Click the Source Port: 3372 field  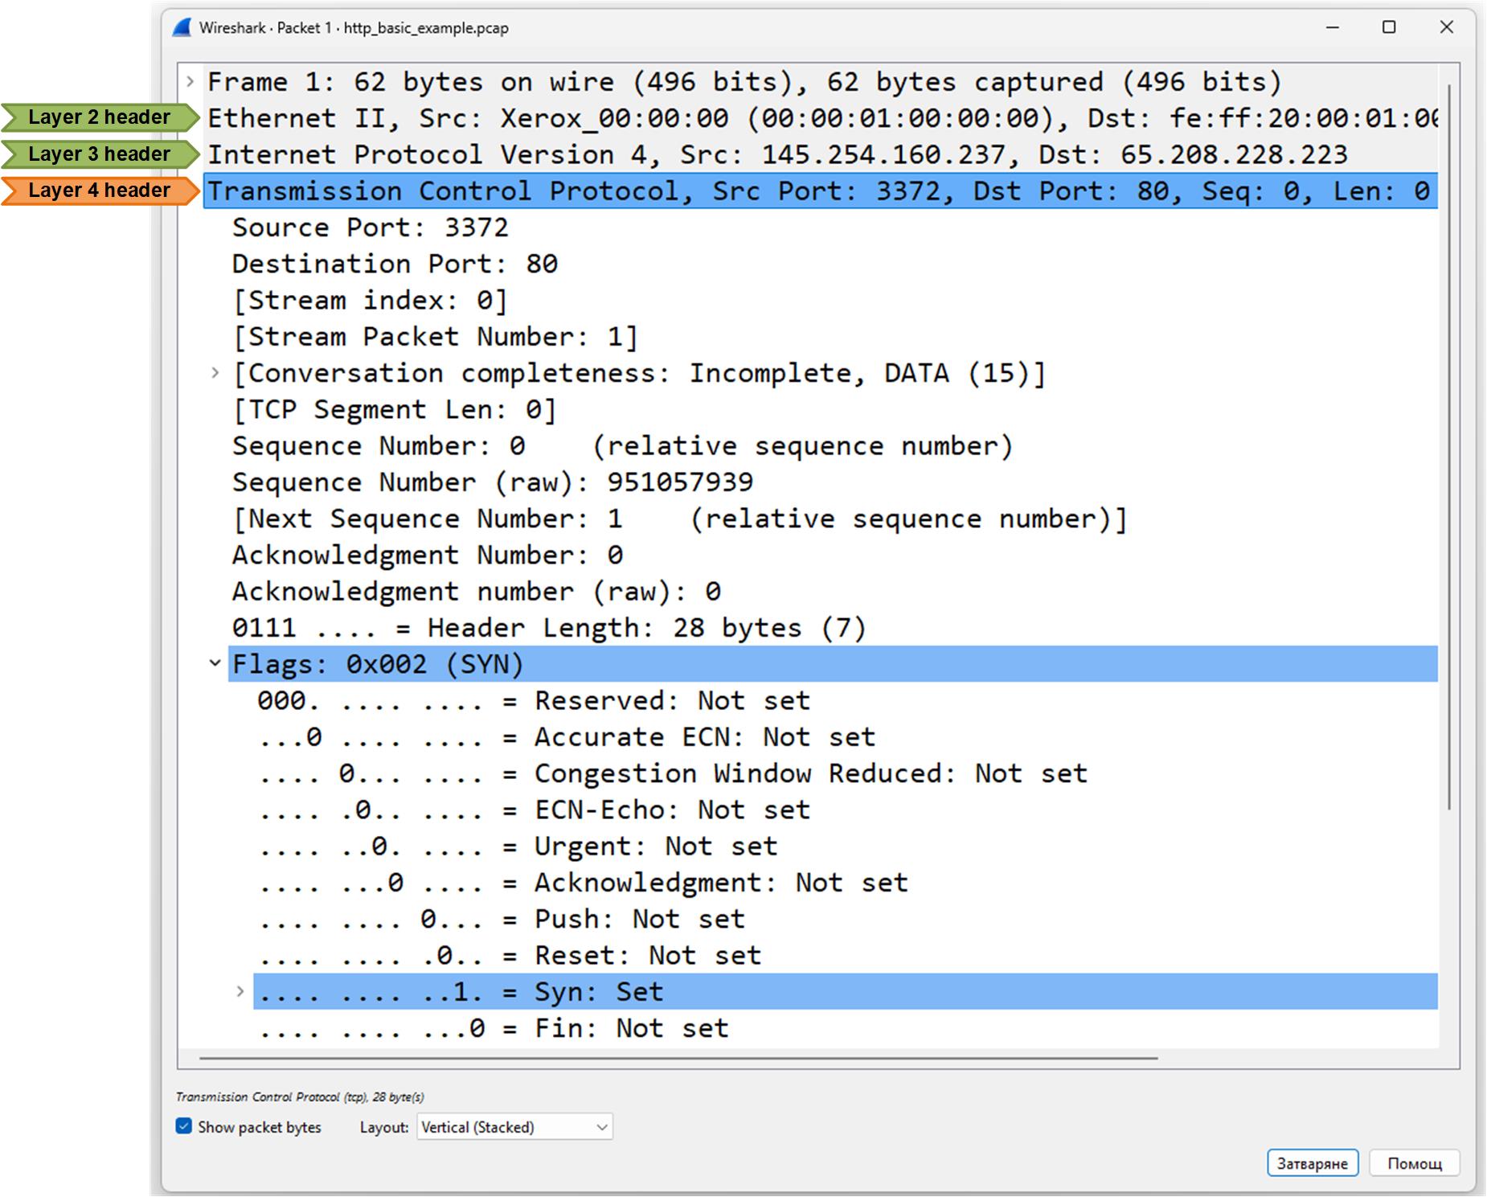point(370,228)
